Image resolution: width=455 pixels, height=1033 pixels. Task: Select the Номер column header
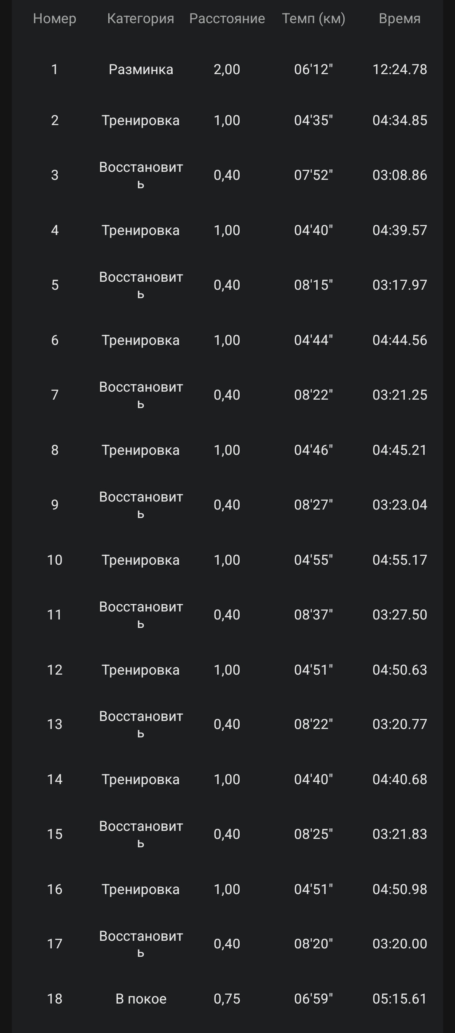point(55,19)
